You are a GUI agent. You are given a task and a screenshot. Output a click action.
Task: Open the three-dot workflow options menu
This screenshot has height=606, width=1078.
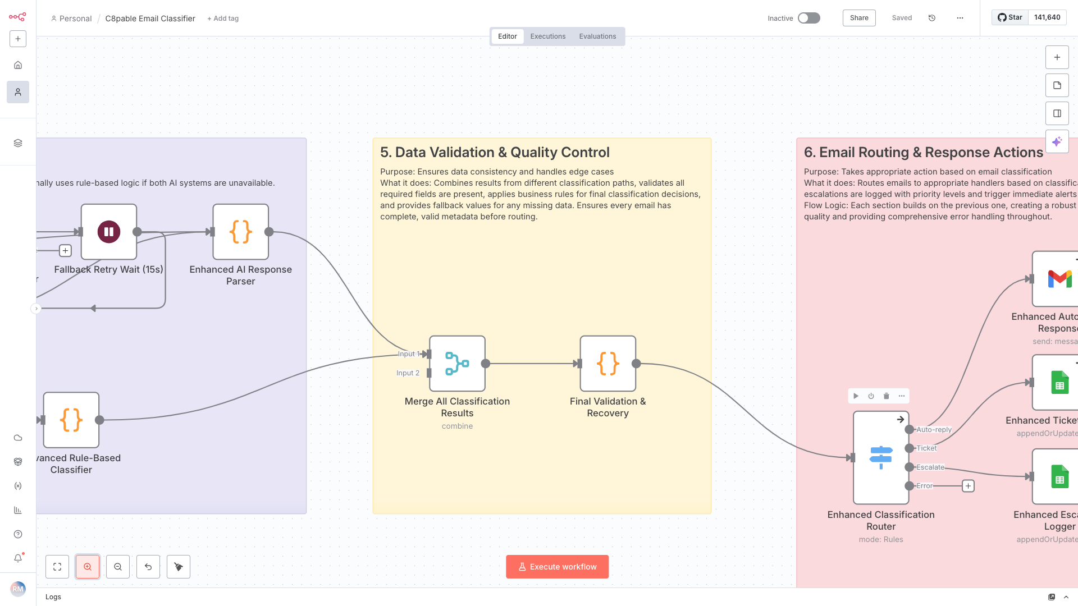click(960, 18)
